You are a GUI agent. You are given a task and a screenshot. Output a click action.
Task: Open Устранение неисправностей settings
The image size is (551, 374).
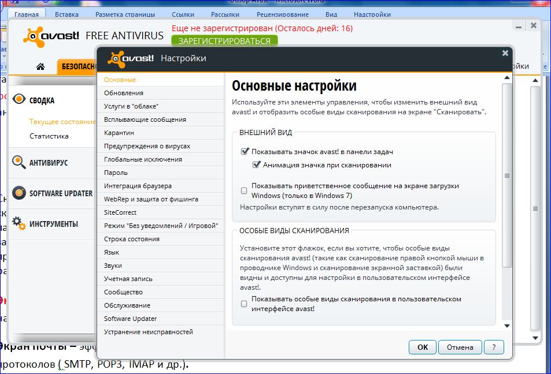pos(161,332)
